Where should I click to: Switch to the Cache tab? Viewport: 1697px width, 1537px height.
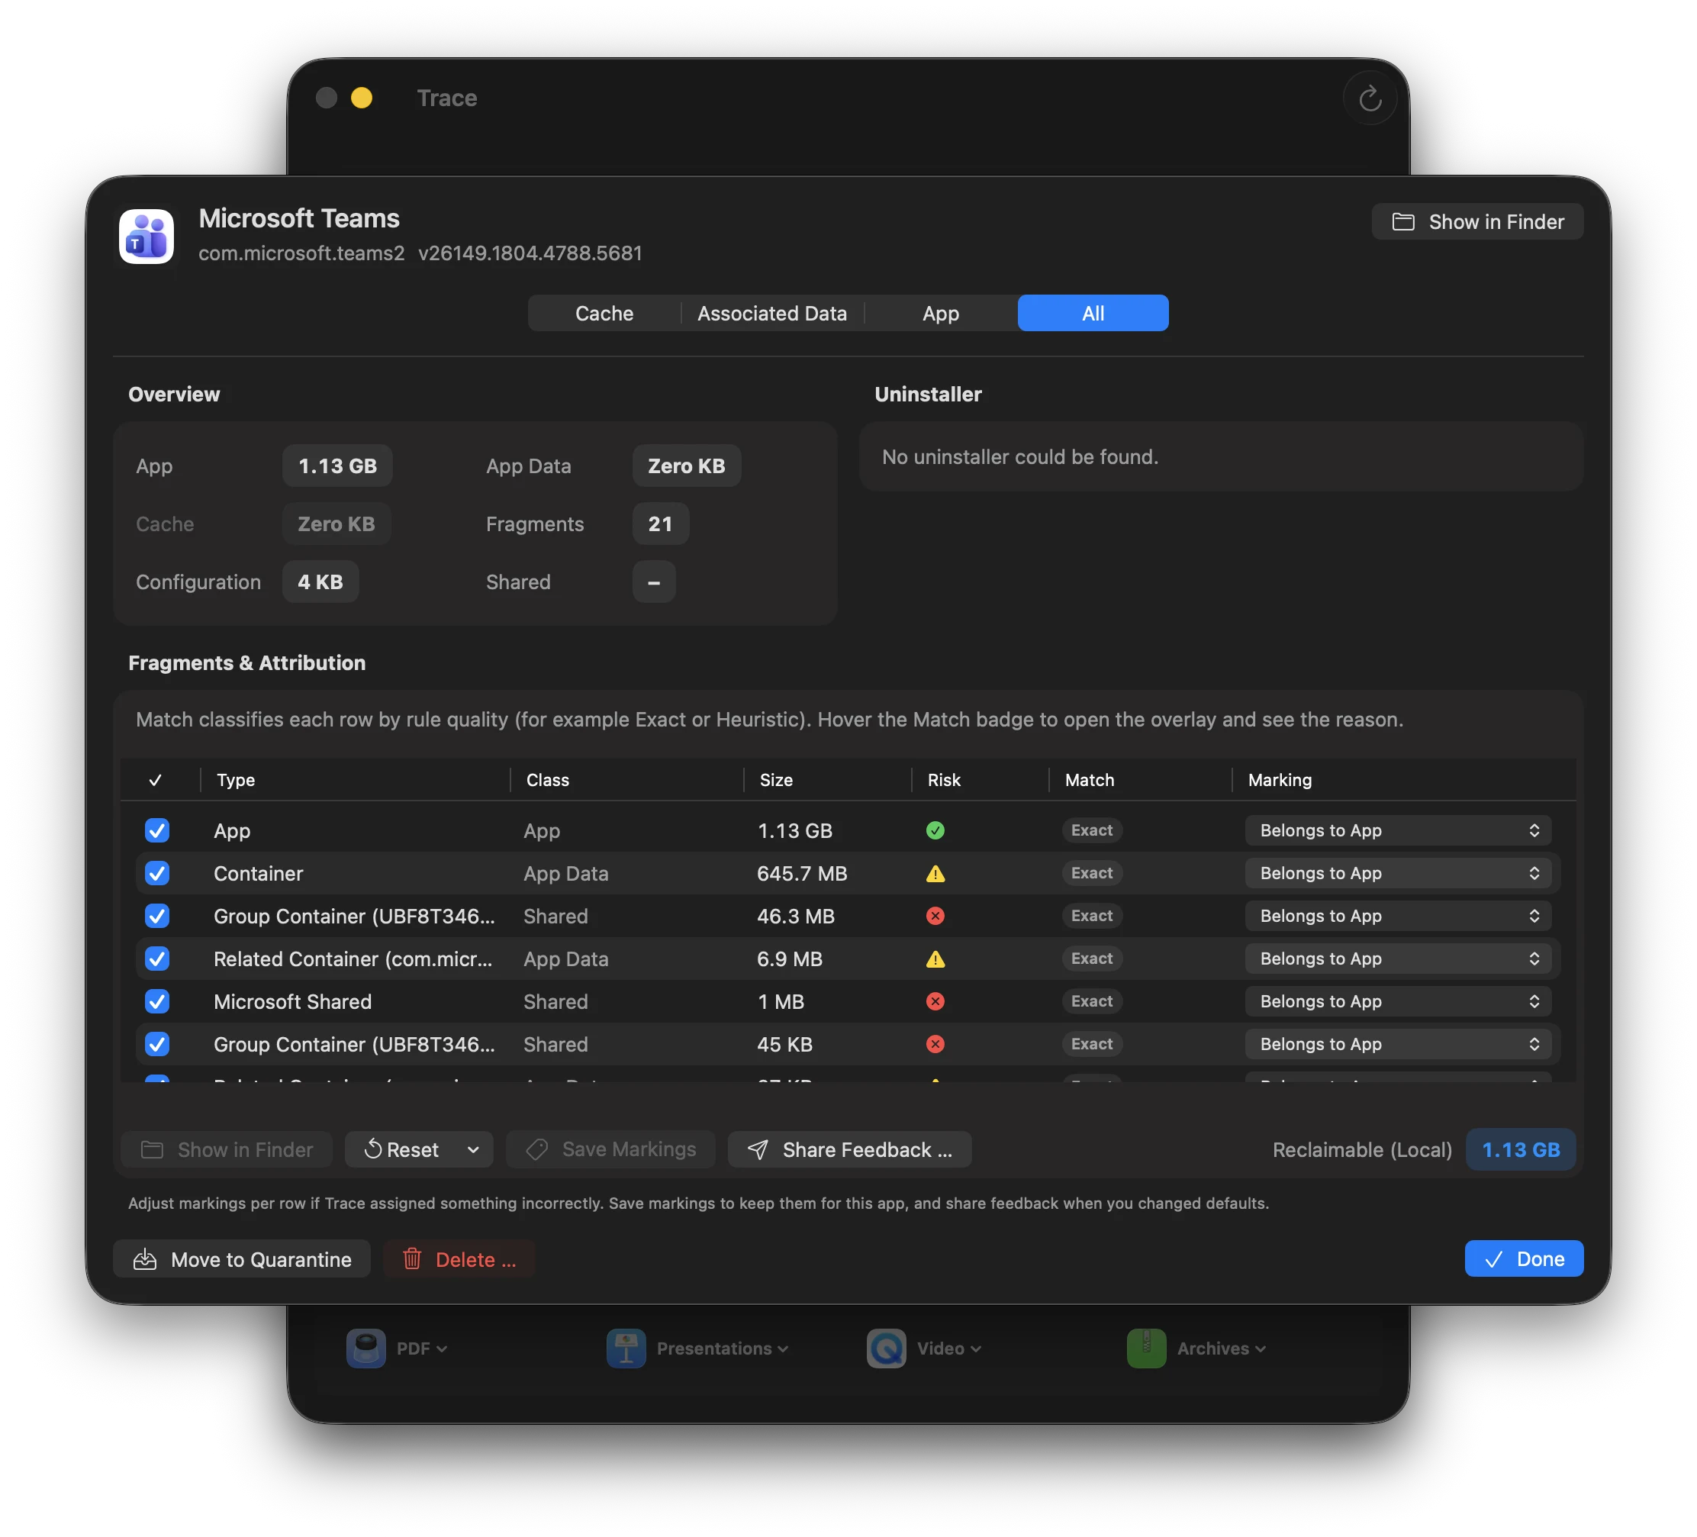pyautogui.click(x=604, y=313)
